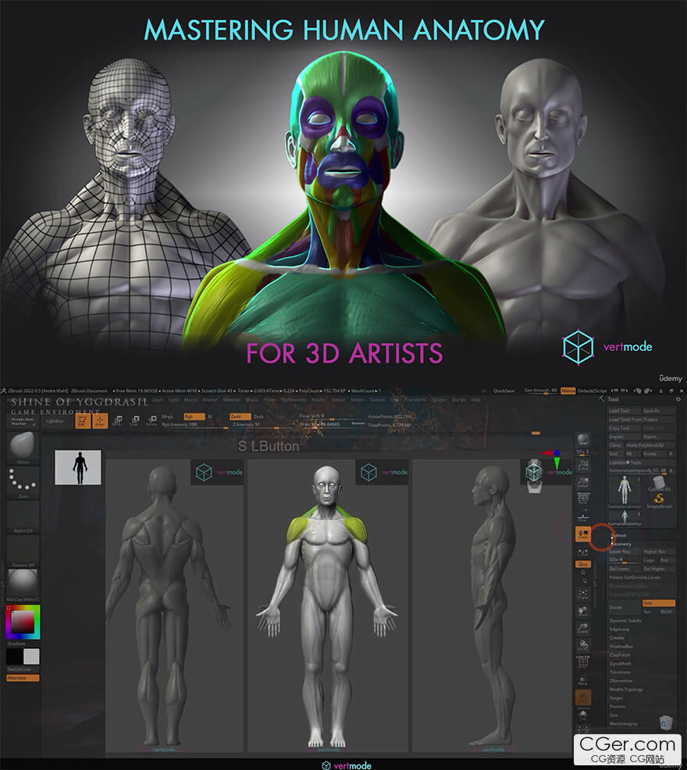
Task: Click the Rotate view icon in right shelf
Action: pyautogui.click(x=583, y=646)
